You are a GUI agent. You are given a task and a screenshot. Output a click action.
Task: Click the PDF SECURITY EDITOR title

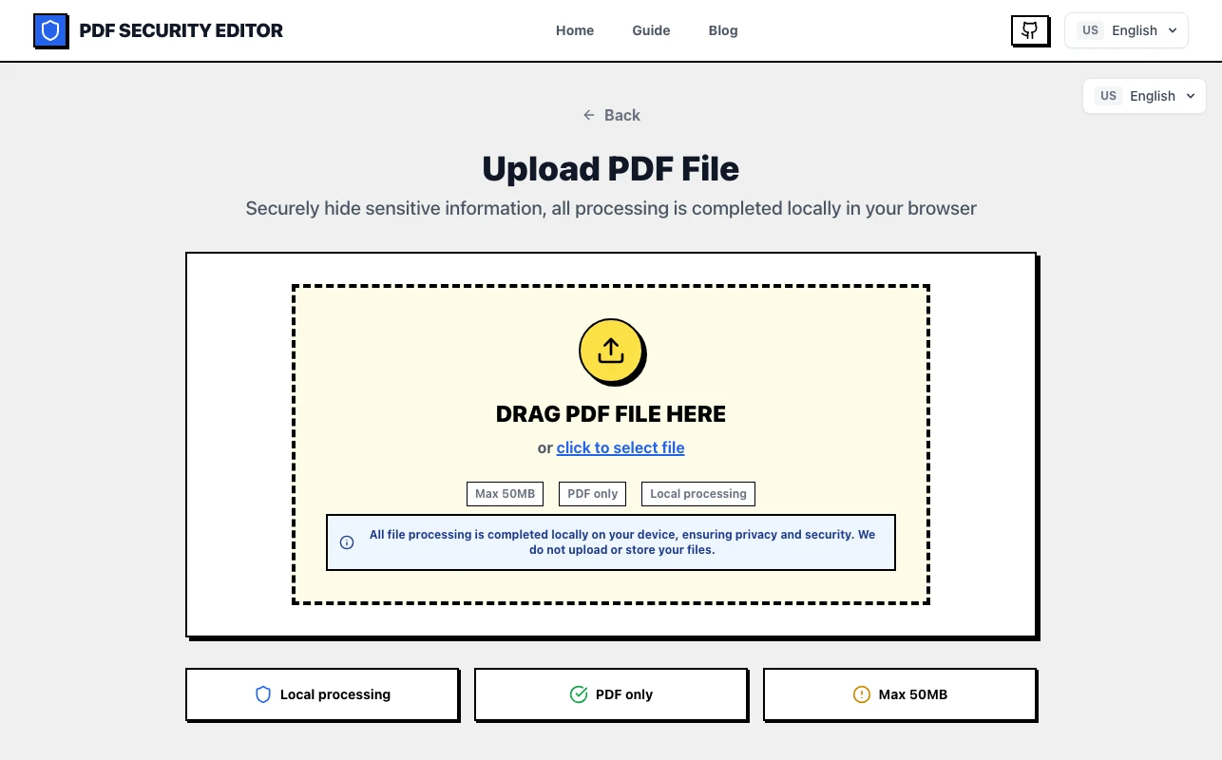coord(181,30)
